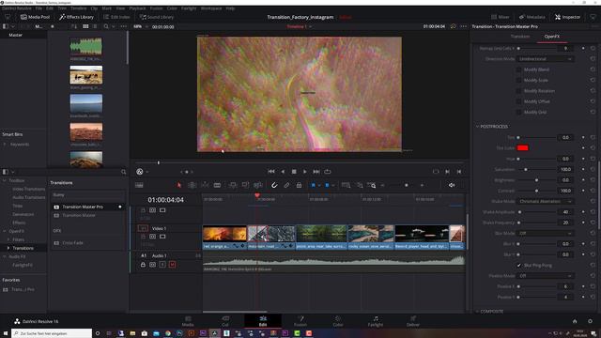This screenshot has width=601, height=338.
Task: Enable the Modify Rotation checkbox
Action: (518, 91)
